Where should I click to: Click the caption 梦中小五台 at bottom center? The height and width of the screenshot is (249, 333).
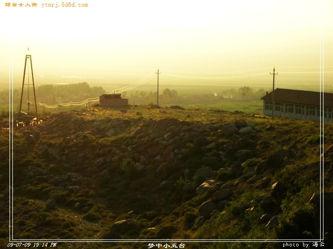tap(166, 245)
